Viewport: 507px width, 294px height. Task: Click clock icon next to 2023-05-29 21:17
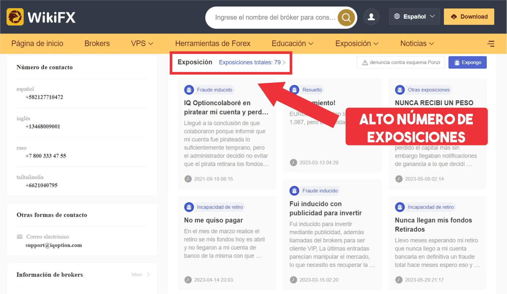pos(399,280)
